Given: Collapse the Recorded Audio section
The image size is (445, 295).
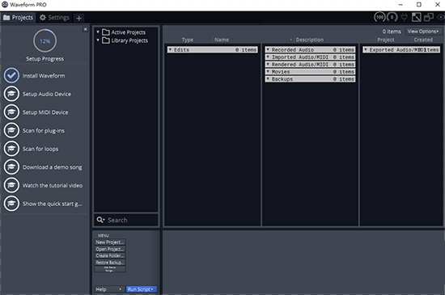Looking at the screenshot, I should [x=268, y=49].
